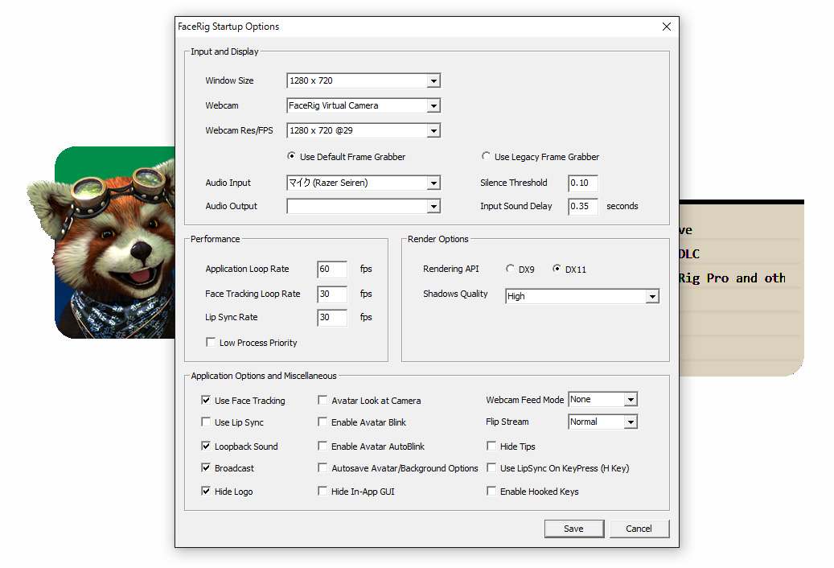Select Use Default Frame Grabber option

[x=292, y=157]
